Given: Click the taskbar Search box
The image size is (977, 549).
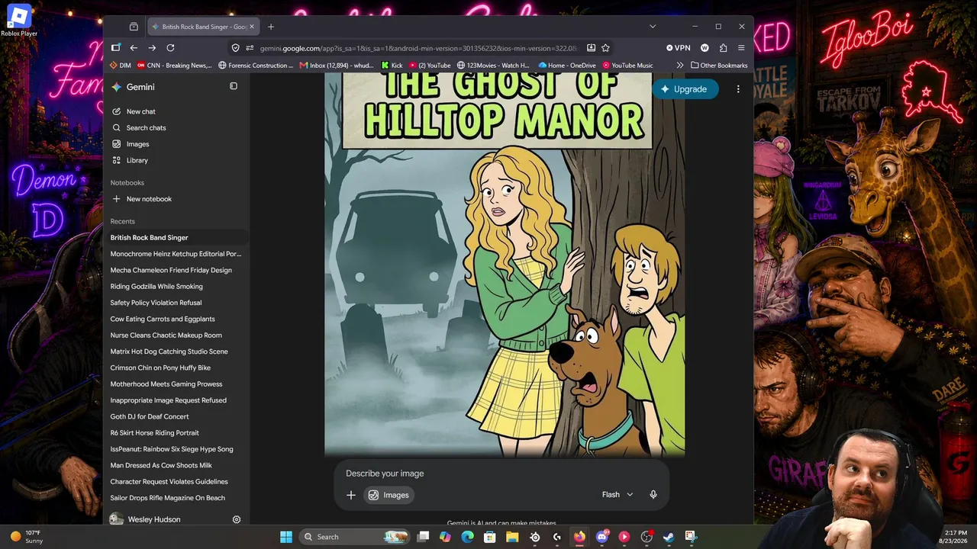Looking at the screenshot, I should (x=354, y=537).
